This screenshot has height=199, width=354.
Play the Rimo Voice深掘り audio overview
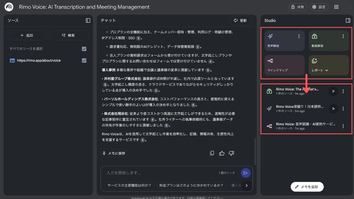[333, 109]
